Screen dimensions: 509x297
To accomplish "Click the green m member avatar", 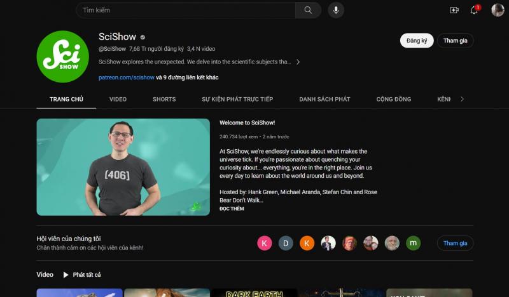I will pyautogui.click(x=413, y=243).
